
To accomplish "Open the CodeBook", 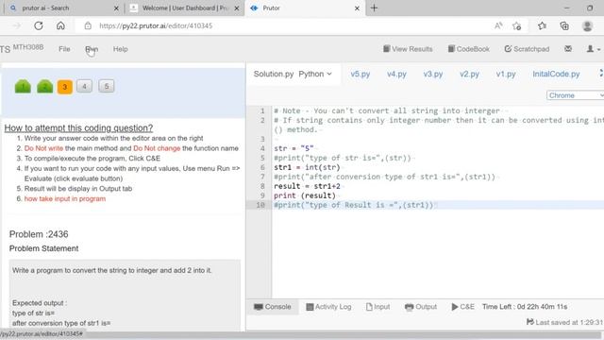I will click(468, 49).
